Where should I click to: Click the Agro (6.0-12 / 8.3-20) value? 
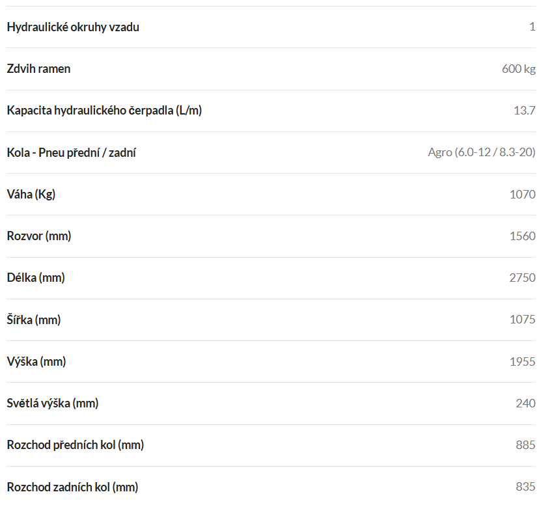pos(482,152)
